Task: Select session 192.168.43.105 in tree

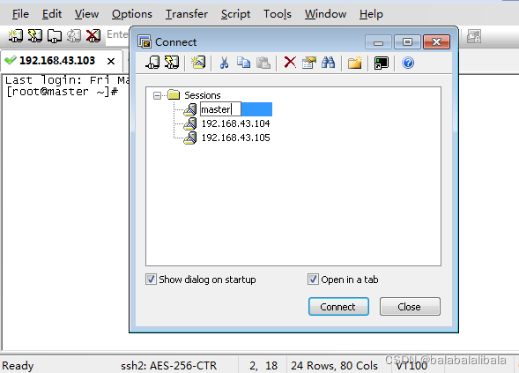Action: pos(235,138)
